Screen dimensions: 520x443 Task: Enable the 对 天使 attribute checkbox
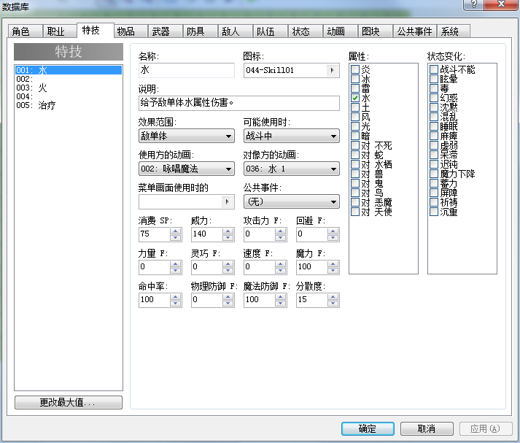(x=355, y=212)
